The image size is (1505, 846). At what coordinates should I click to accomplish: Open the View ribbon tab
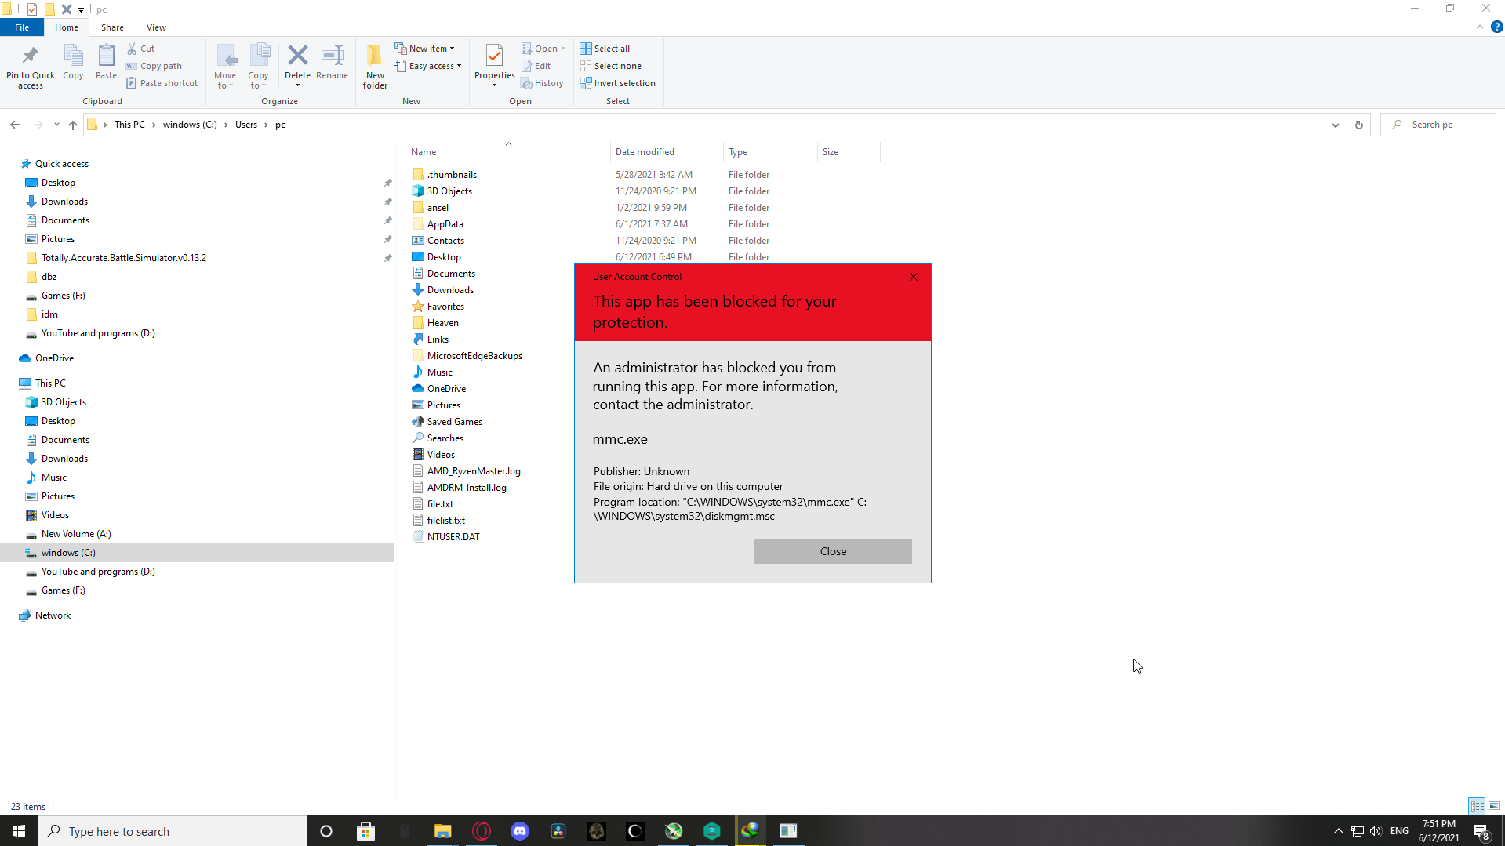[x=156, y=27]
